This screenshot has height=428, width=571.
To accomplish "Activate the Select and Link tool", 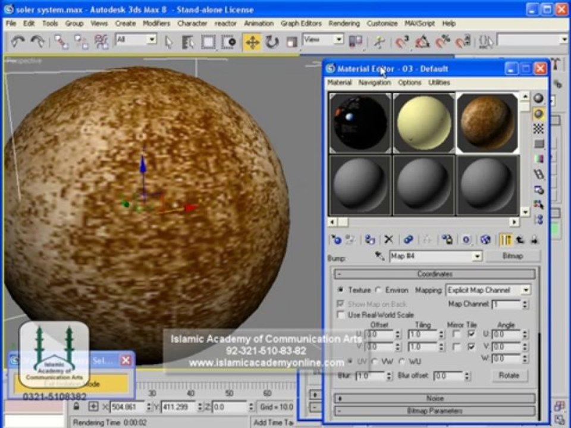I will (61, 42).
